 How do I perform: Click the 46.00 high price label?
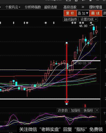pos(83,26)
